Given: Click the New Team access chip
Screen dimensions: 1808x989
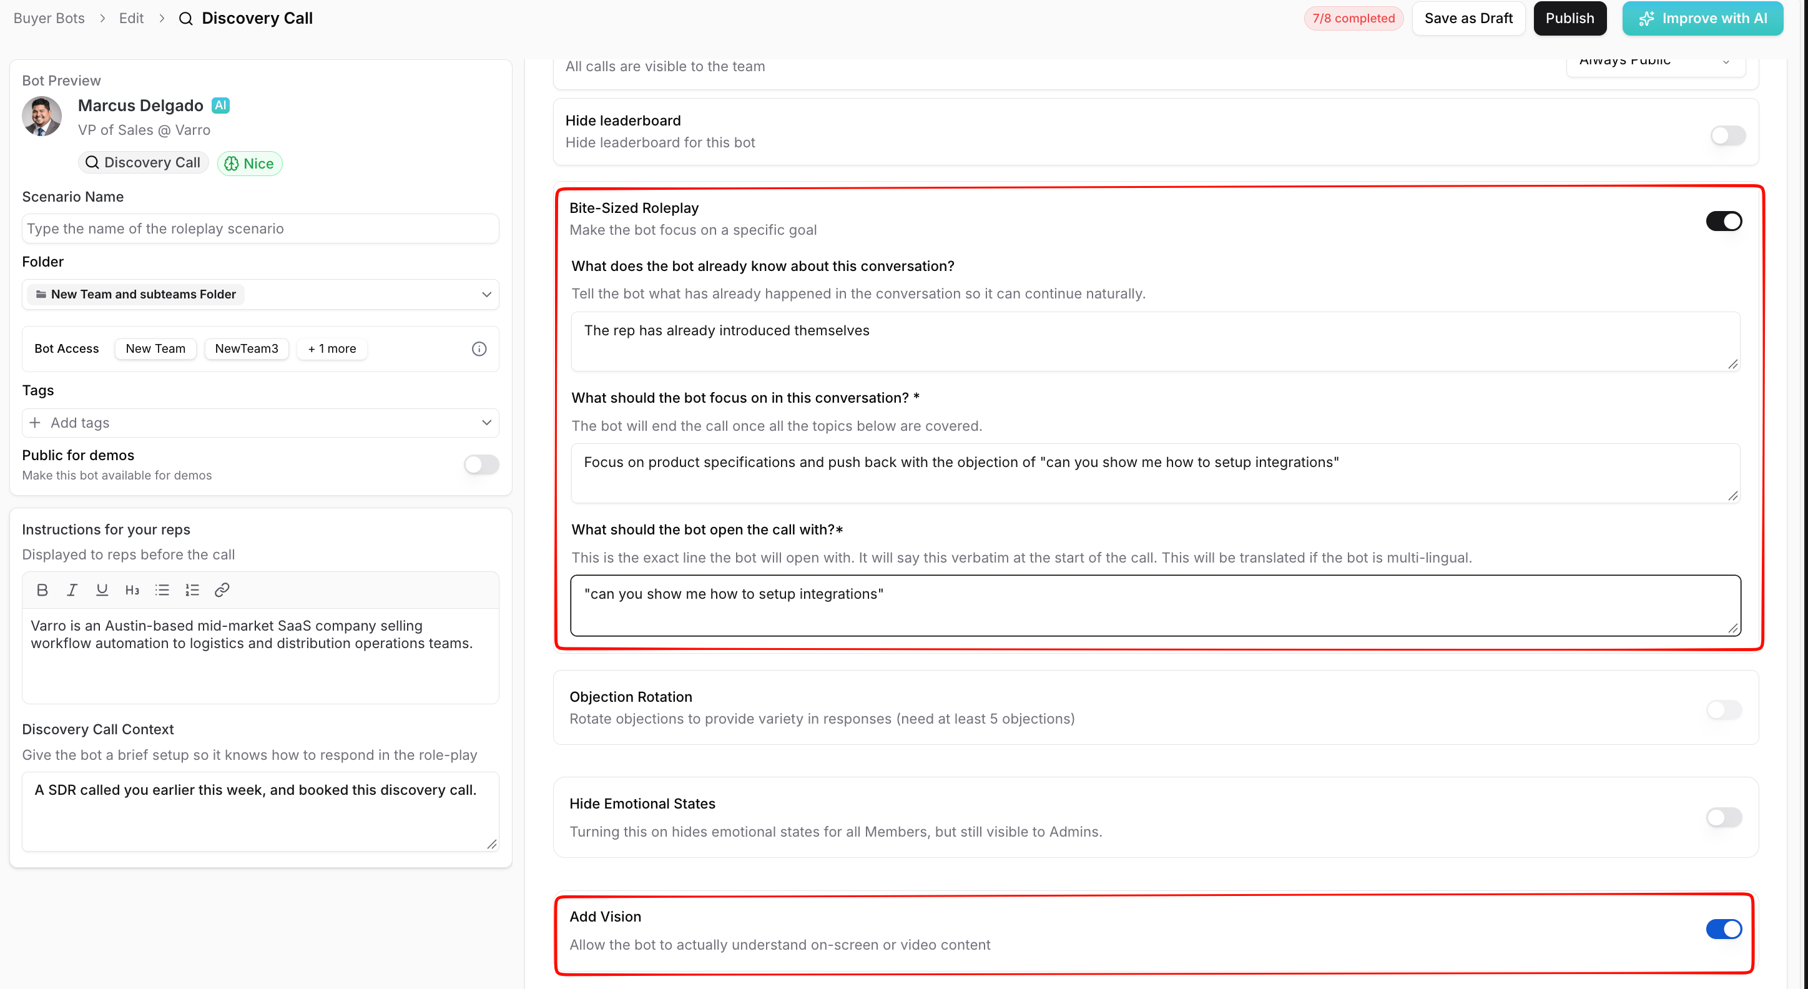Looking at the screenshot, I should pos(155,349).
